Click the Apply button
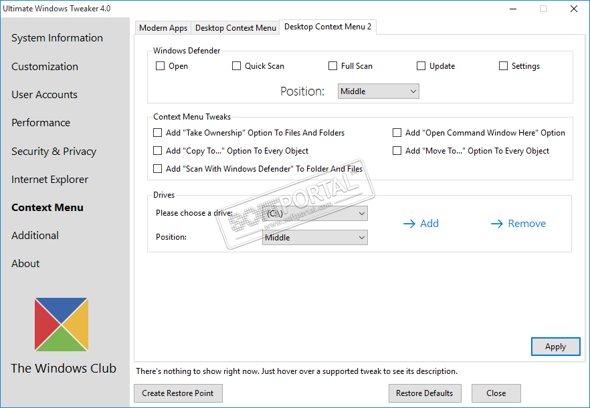The width and height of the screenshot is (590, 408). coord(555,347)
